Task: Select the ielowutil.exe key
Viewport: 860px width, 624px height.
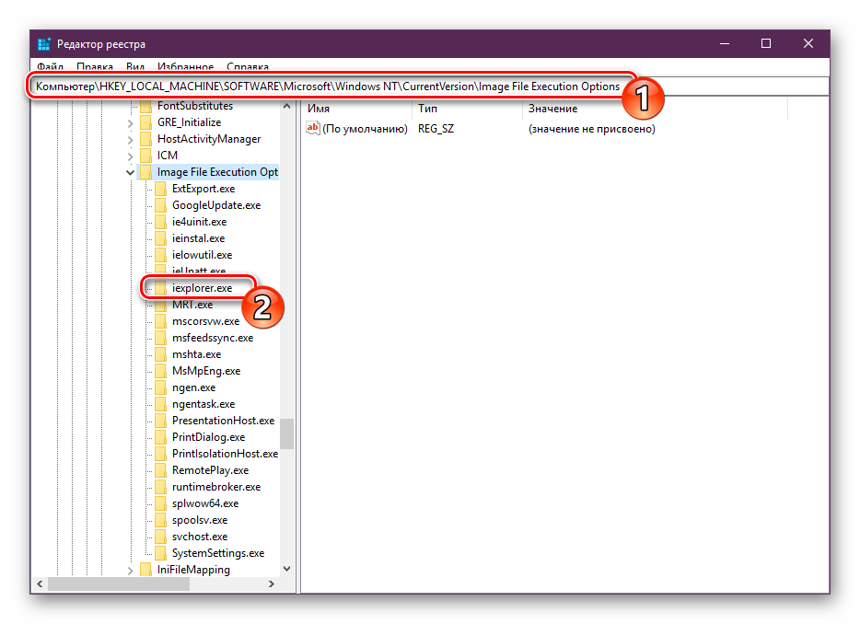Action: [202, 254]
